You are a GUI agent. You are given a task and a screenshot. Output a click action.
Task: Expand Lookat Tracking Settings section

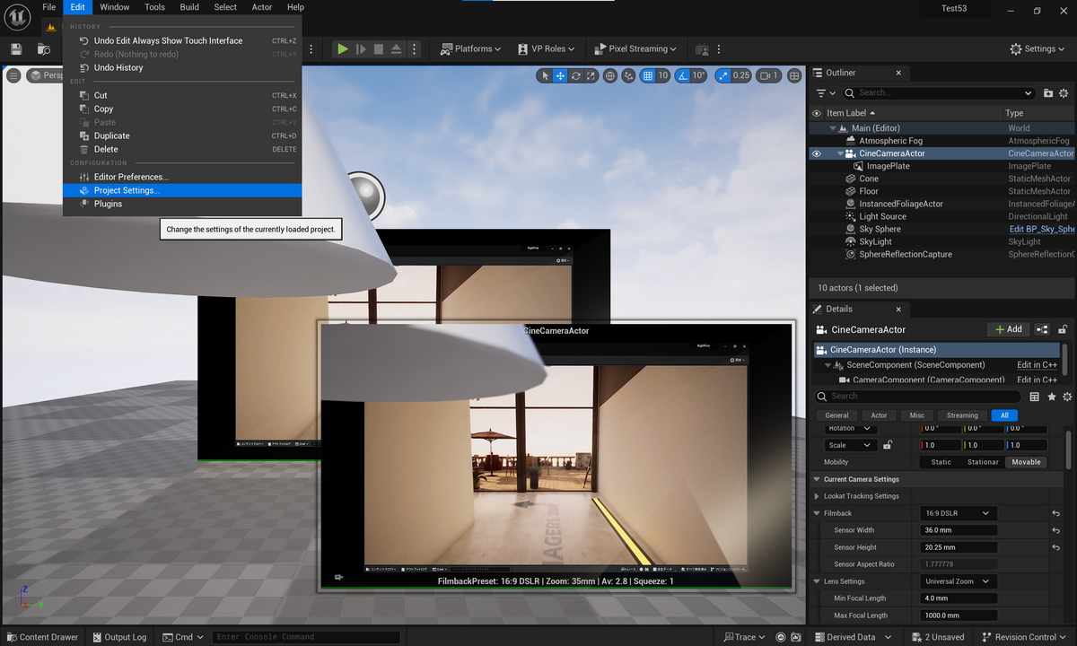click(x=816, y=496)
